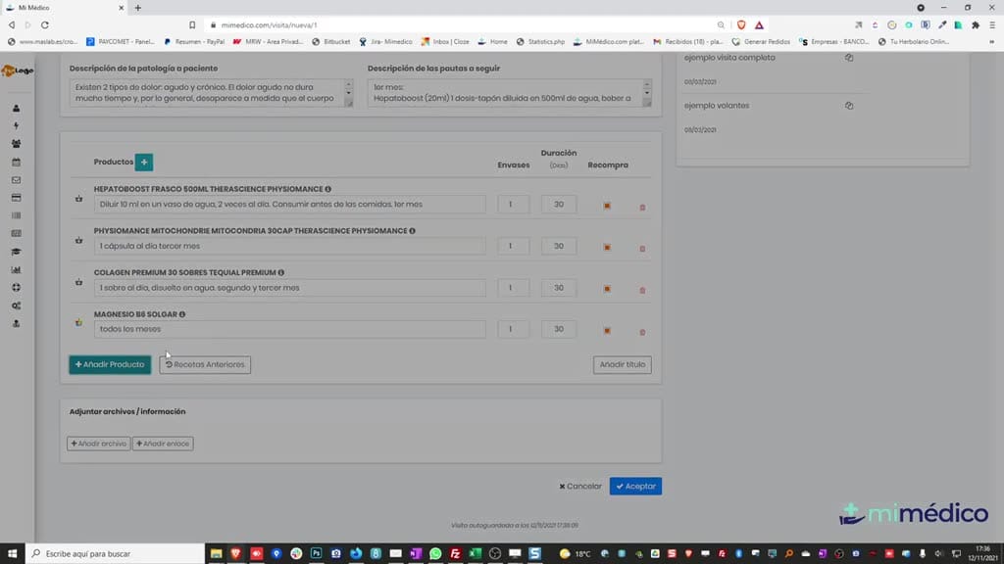Open the PAYCOMET Panel bookmark

tap(121, 41)
